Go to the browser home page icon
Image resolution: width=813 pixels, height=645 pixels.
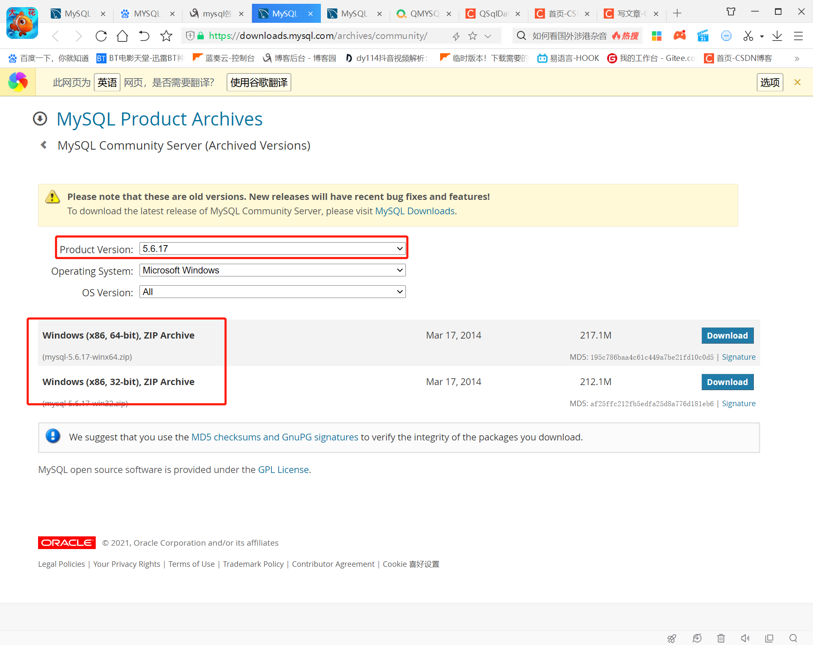[x=122, y=36]
